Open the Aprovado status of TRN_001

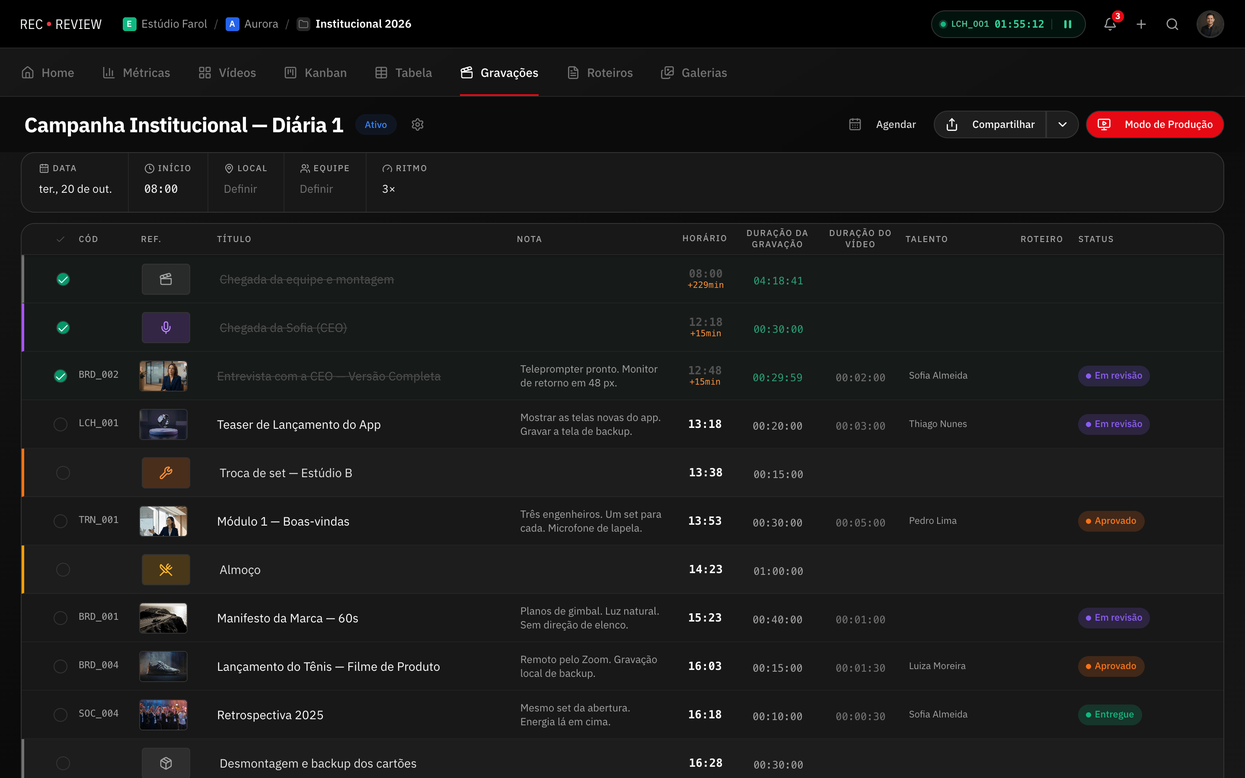(1111, 521)
